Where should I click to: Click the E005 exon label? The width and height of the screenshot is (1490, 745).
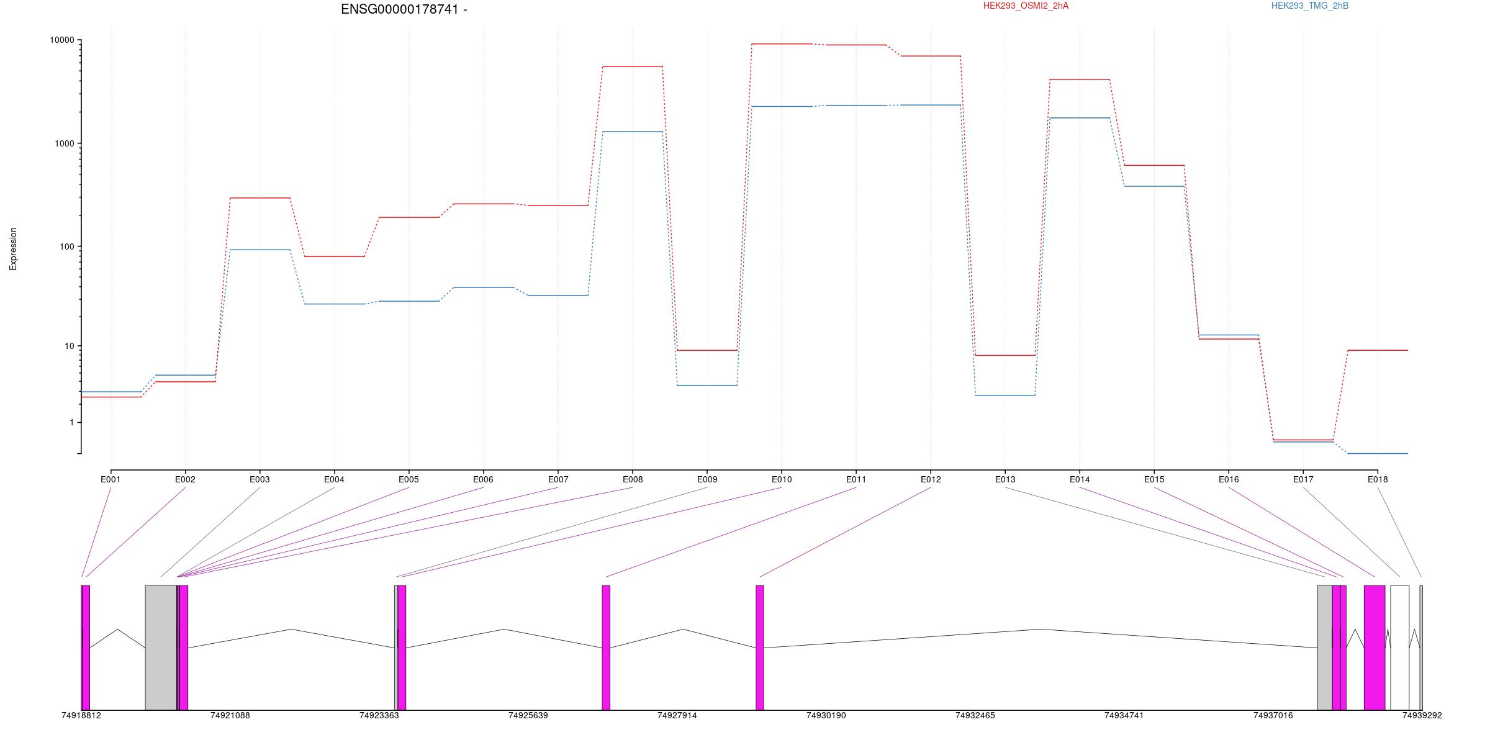tap(409, 479)
